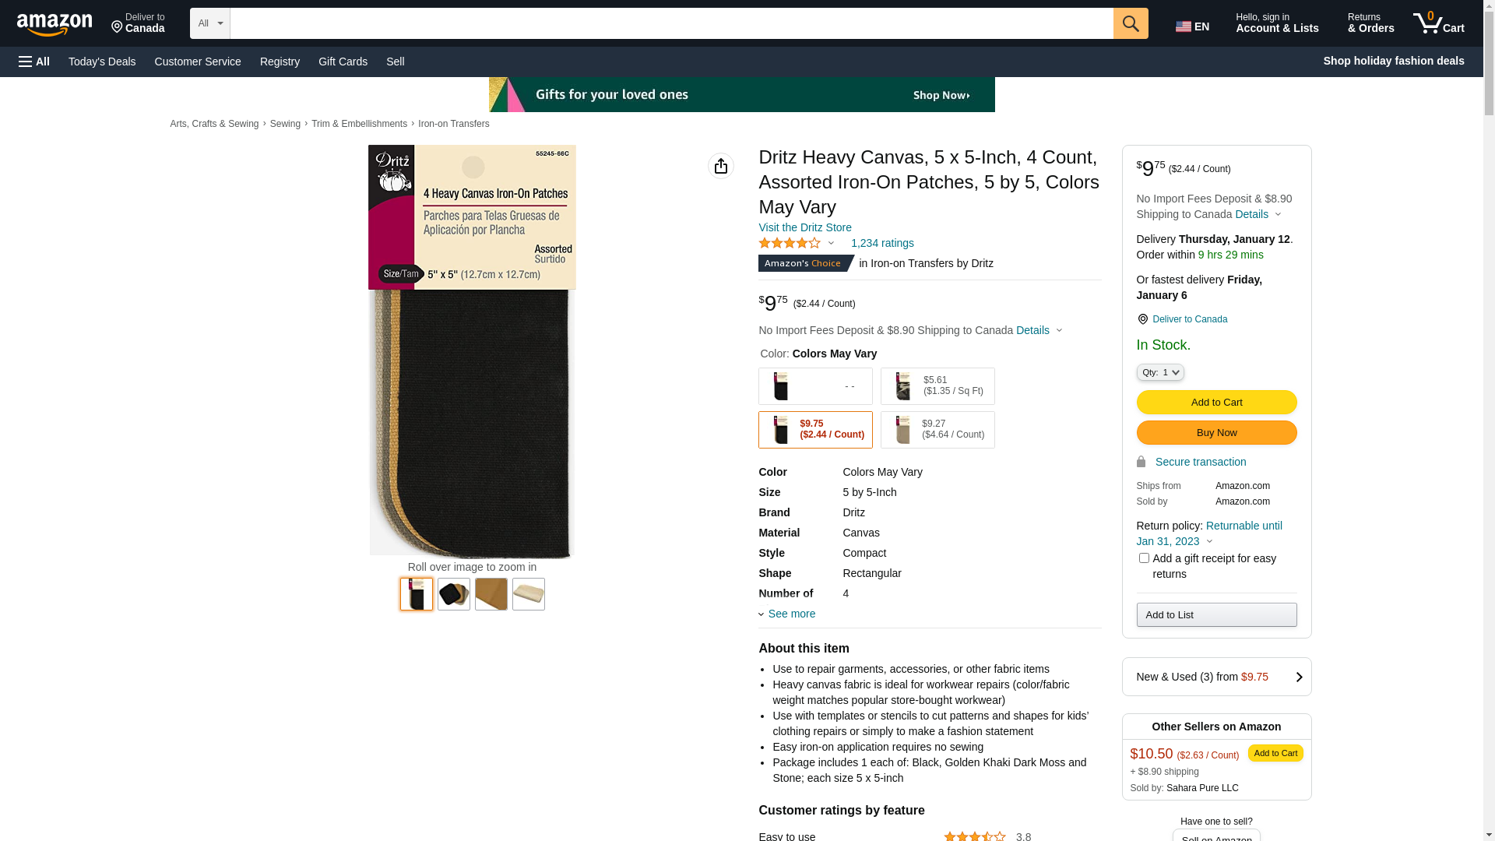Select the $9.75 color option swatch
The height and width of the screenshot is (841, 1495).
(815, 430)
